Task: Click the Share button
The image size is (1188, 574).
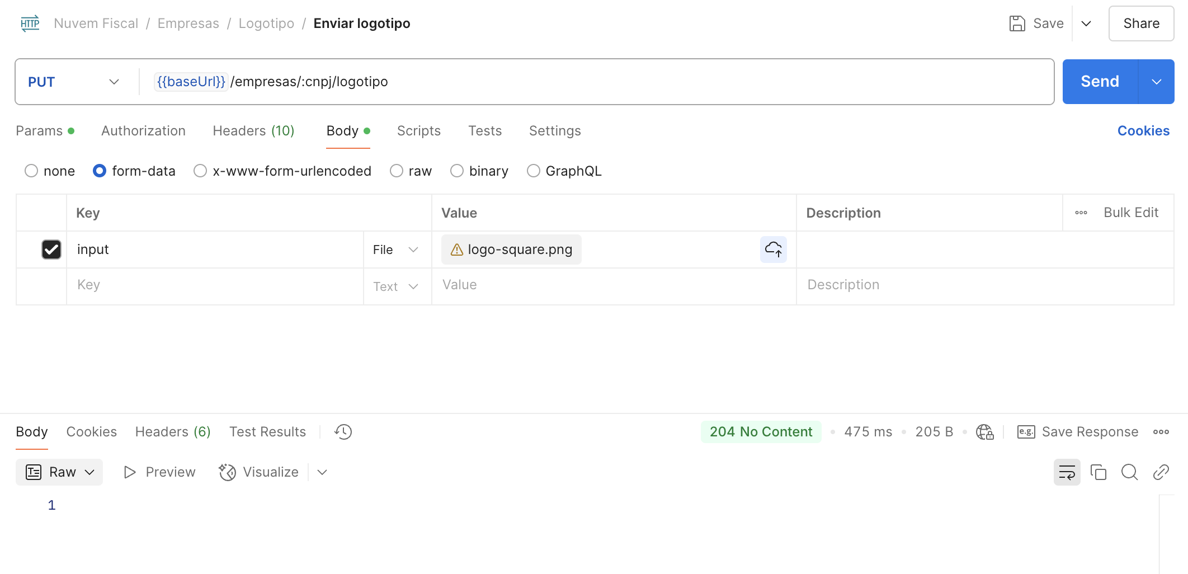Action: coord(1141,23)
